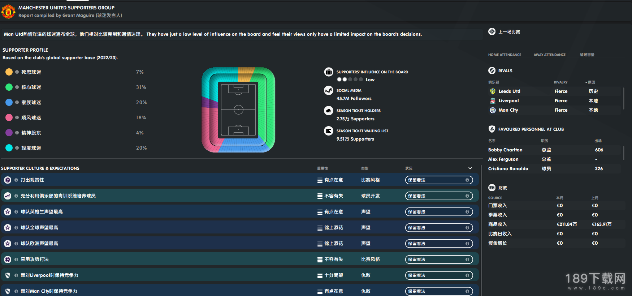Click the Favoured Personnel at Club shield icon
Screen dimensions: 632x296
[492, 129]
